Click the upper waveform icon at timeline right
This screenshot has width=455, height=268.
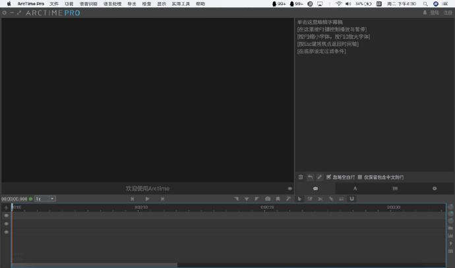pos(450,228)
